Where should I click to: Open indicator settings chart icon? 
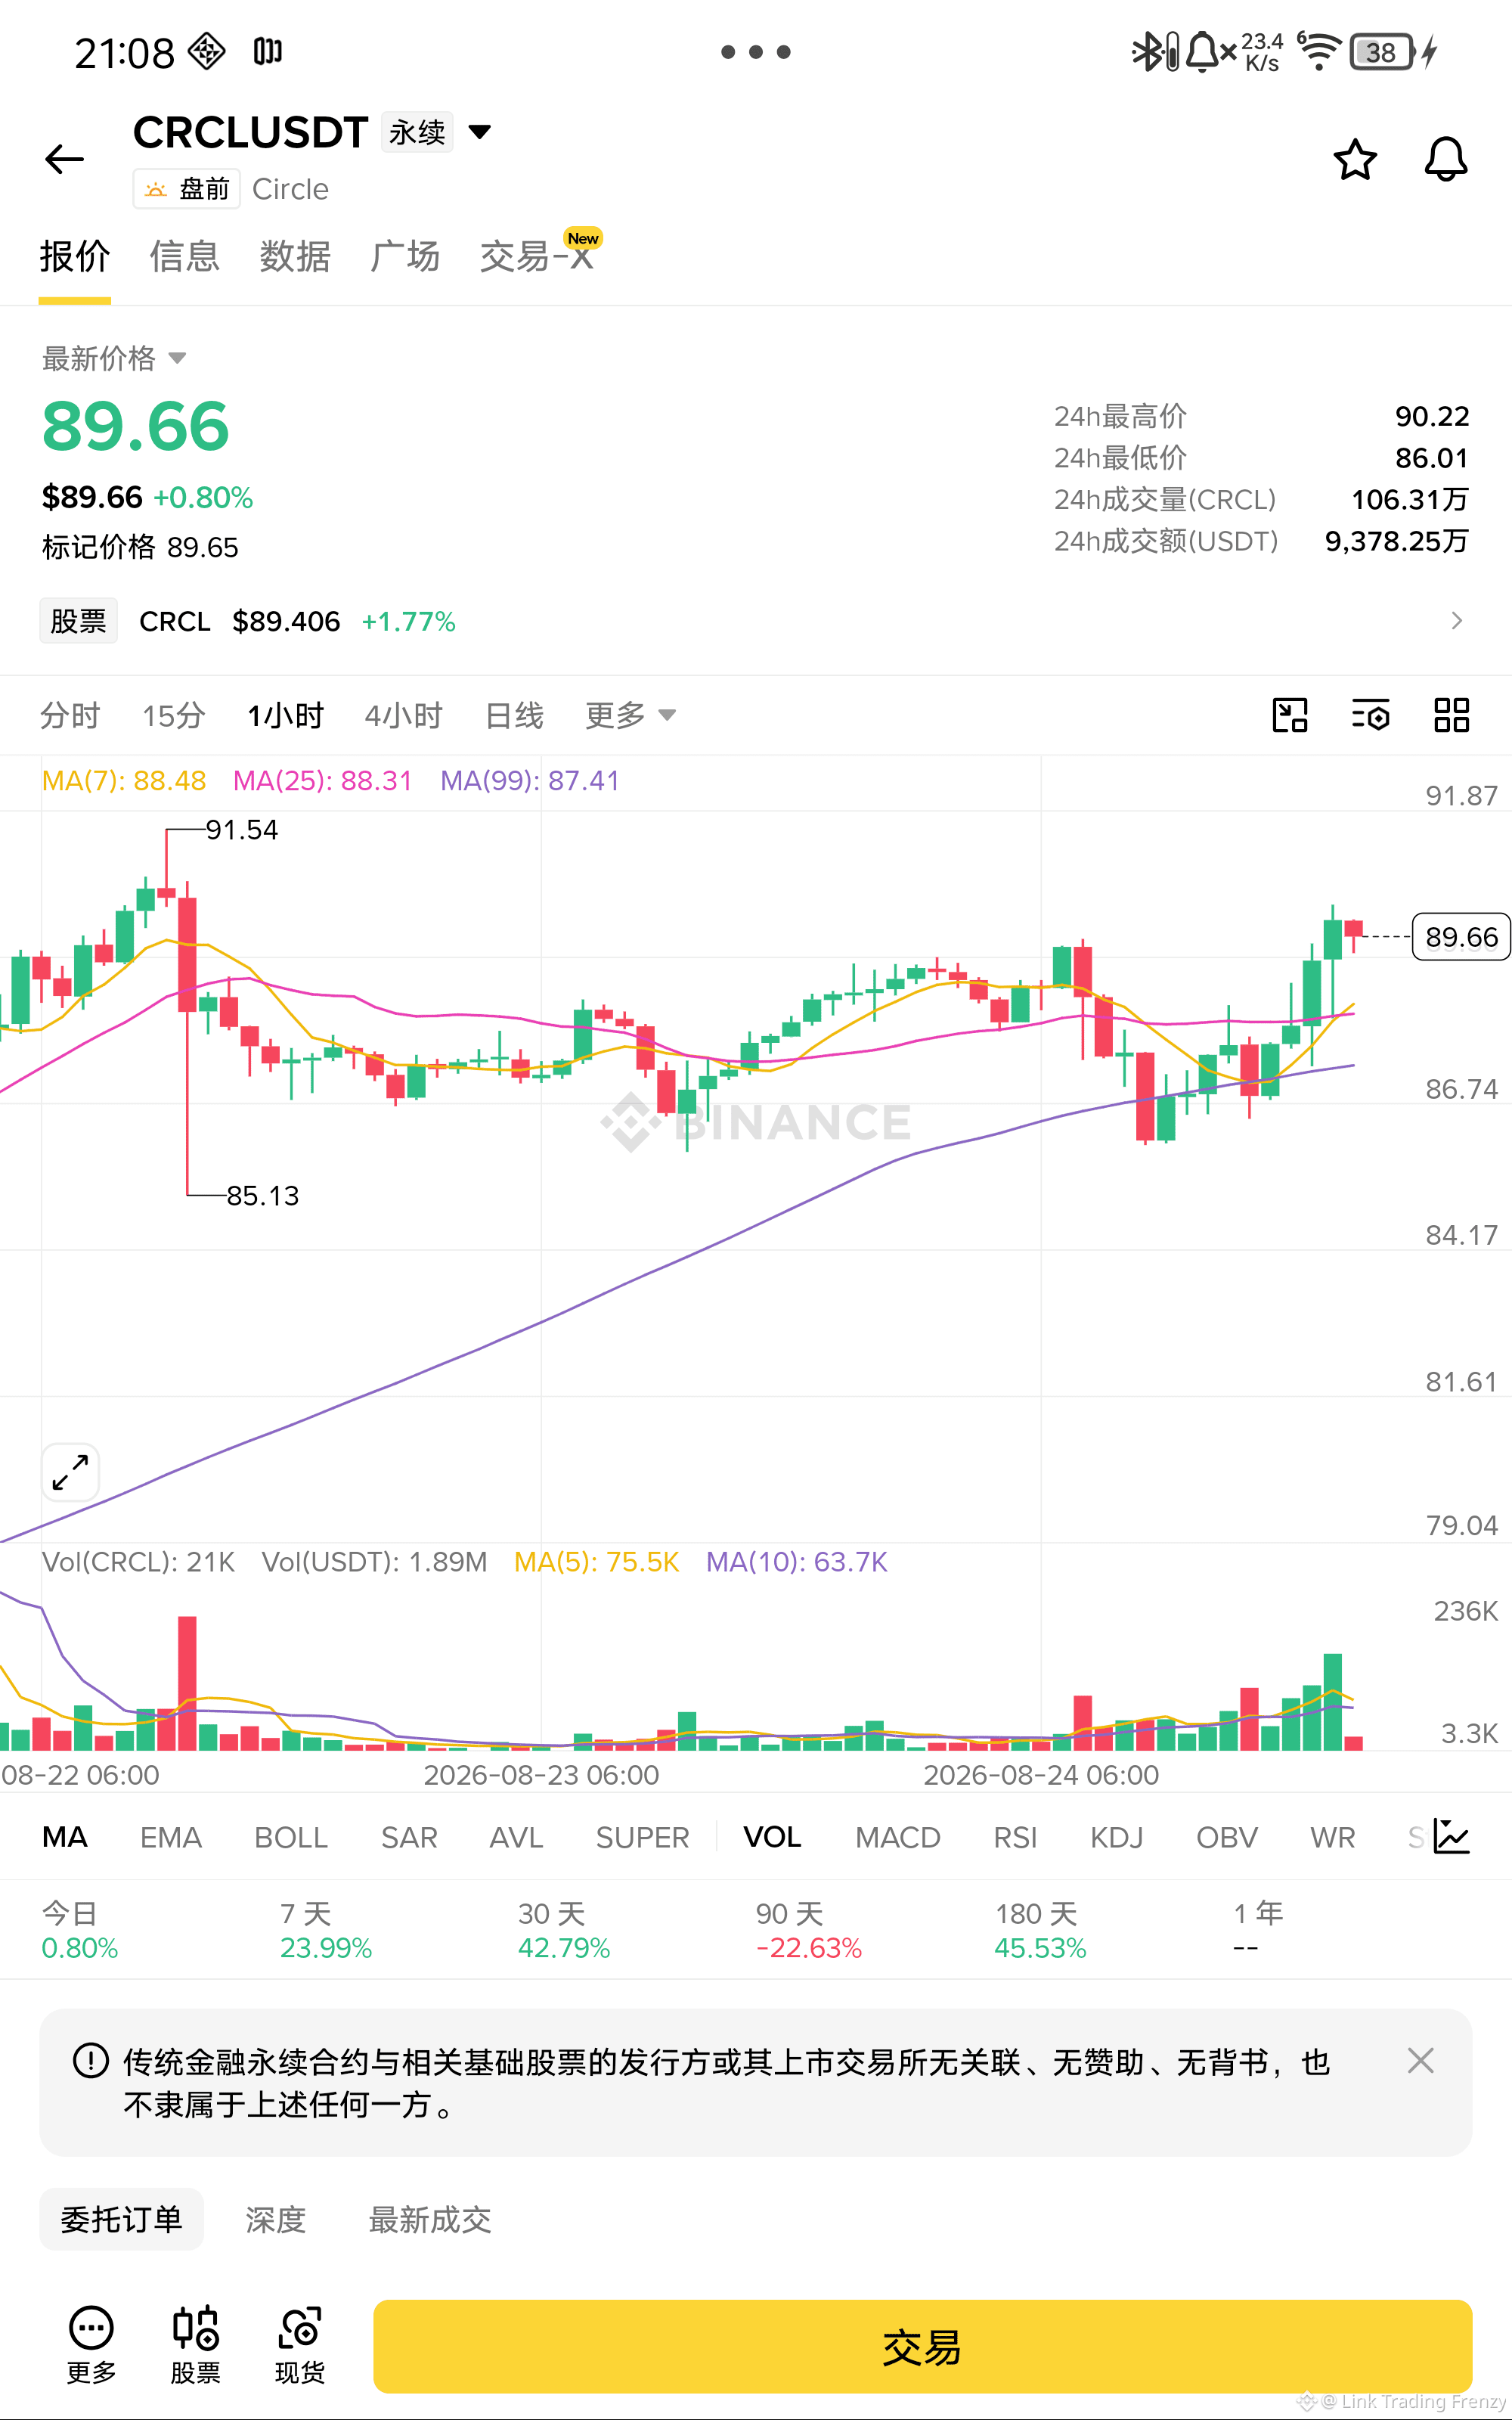[1451, 1836]
